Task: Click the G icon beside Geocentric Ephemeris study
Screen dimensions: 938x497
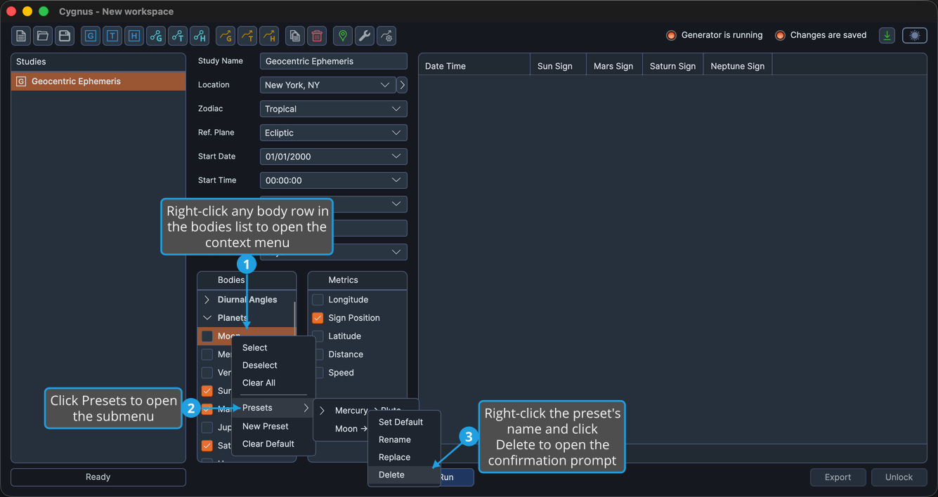Action: click(21, 81)
